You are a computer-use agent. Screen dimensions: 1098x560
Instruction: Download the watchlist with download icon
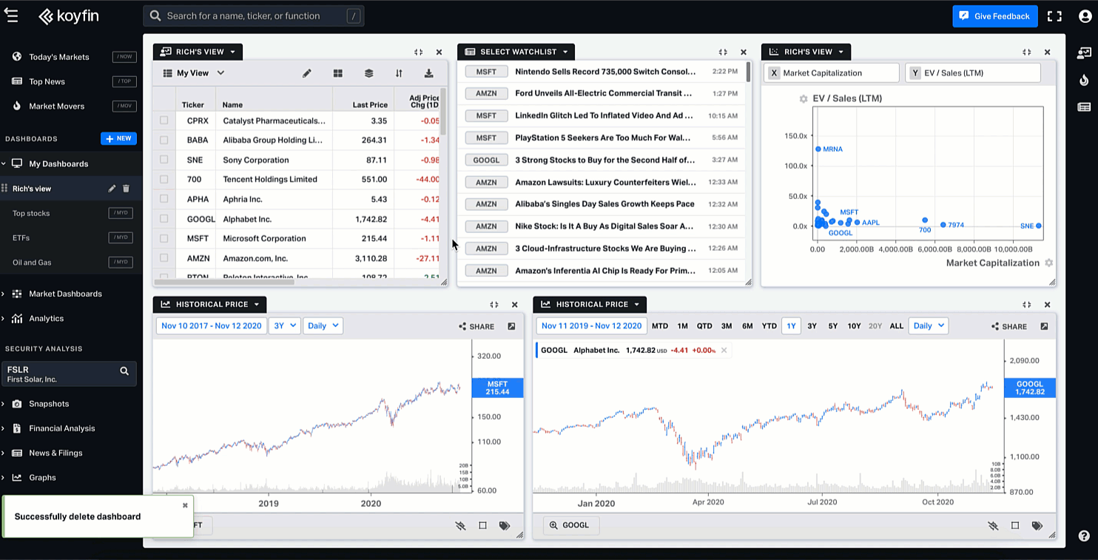coord(428,73)
